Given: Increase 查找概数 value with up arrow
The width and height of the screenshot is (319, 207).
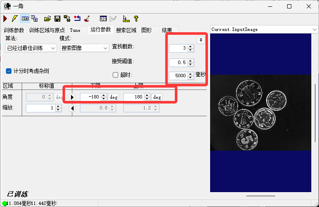Looking at the screenshot, I should pyautogui.click(x=191, y=47).
